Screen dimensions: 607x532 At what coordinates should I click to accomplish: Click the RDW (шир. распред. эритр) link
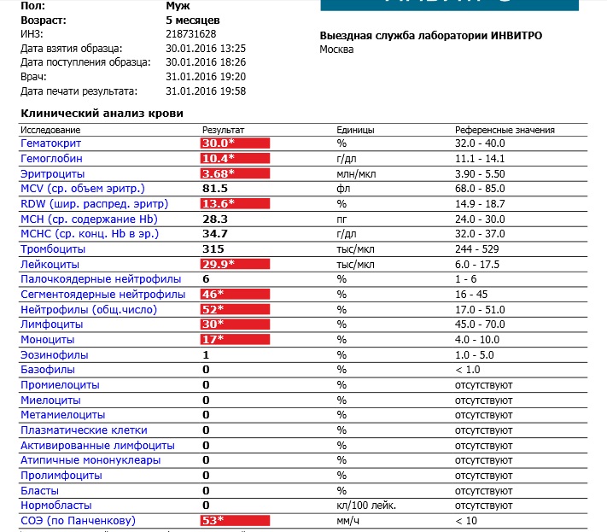tap(94, 203)
